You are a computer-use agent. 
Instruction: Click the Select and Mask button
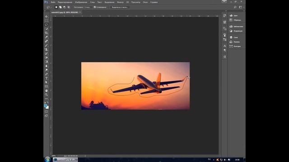tap(120, 7)
